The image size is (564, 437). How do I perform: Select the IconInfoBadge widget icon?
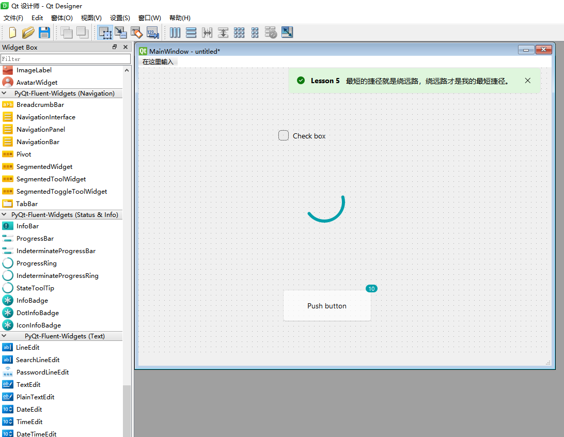click(x=8, y=325)
